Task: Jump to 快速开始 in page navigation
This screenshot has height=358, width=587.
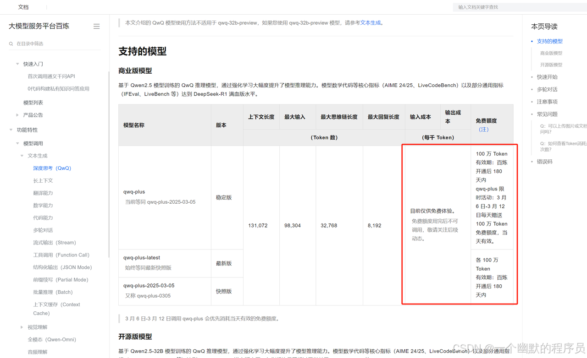Action: (x=547, y=77)
